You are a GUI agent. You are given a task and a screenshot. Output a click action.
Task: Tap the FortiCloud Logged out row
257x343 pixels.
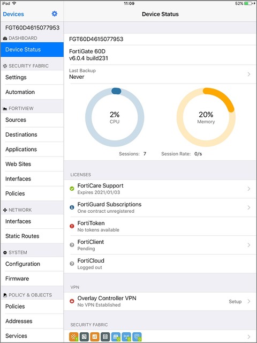(161, 264)
